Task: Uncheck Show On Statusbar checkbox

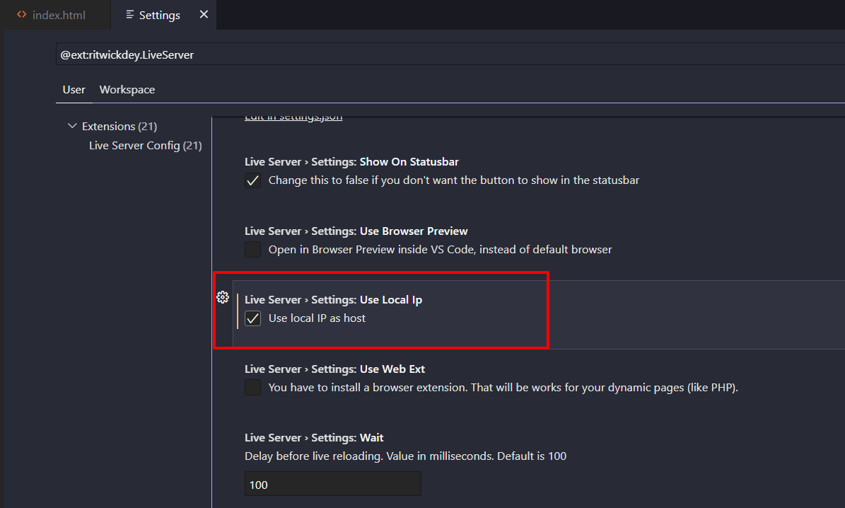Action: click(252, 180)
